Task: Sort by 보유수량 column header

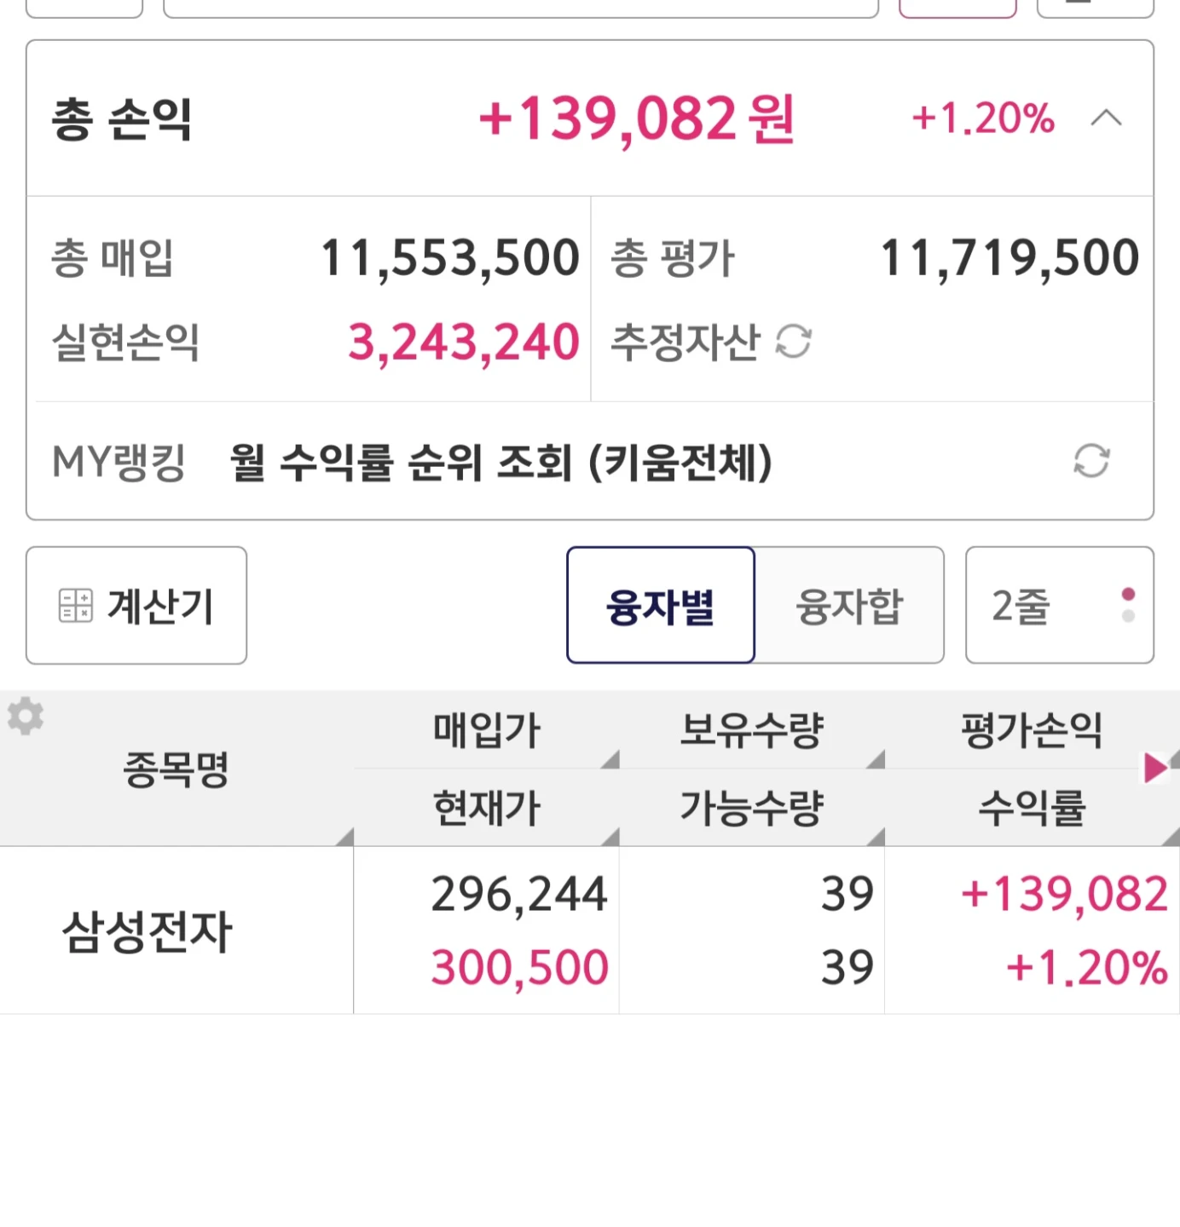Action: click(x=752, y=731)
